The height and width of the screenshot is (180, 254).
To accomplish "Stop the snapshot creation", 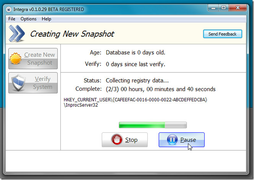I will 125,140.
